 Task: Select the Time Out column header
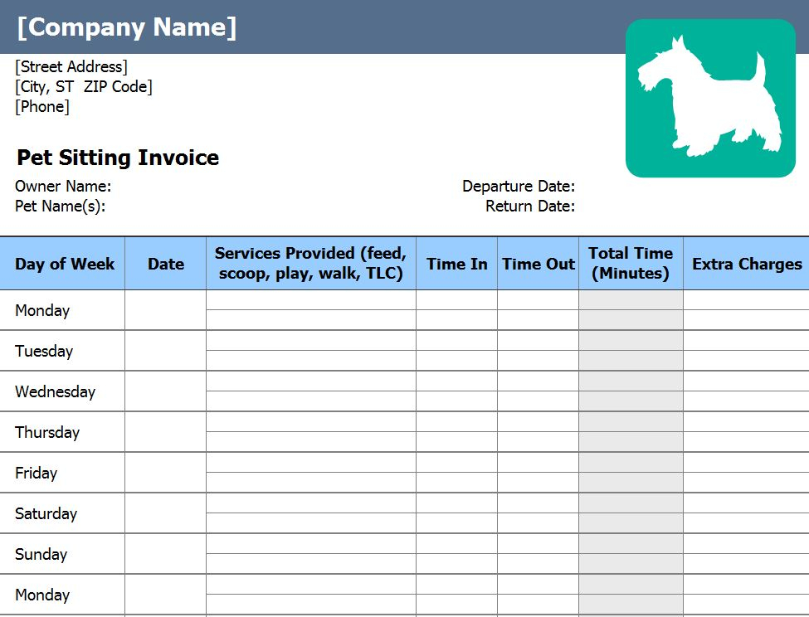click(x=539, y=264)
